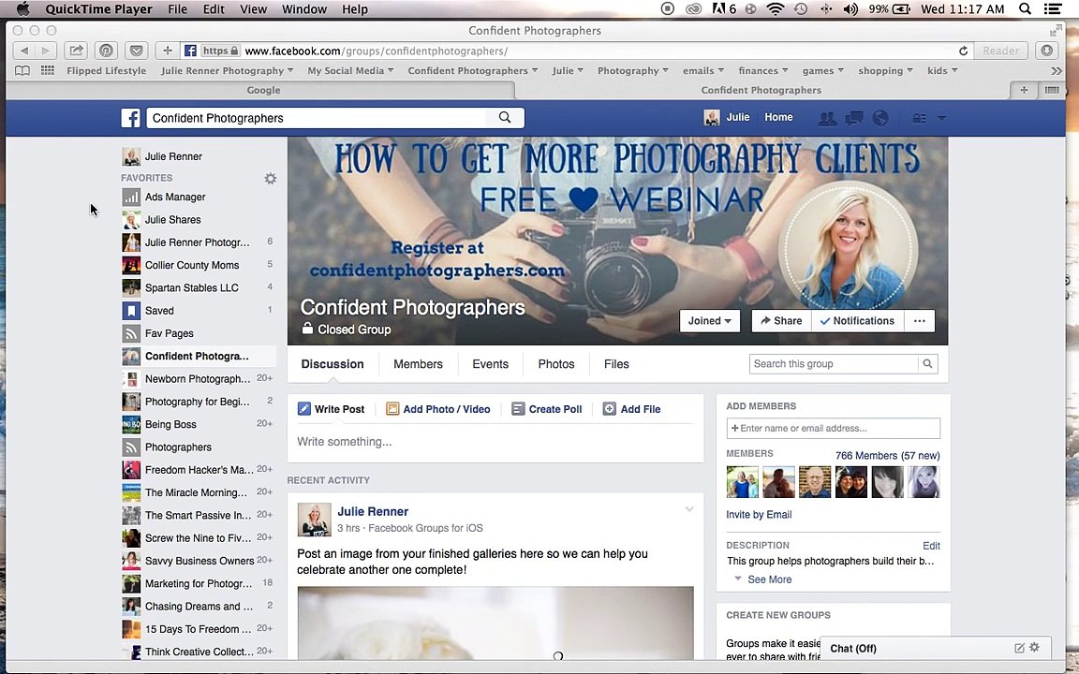Open the post options chevron on Julie Renner's post
This screenshot has height=674, width=1079.
(x=688, y=509)
